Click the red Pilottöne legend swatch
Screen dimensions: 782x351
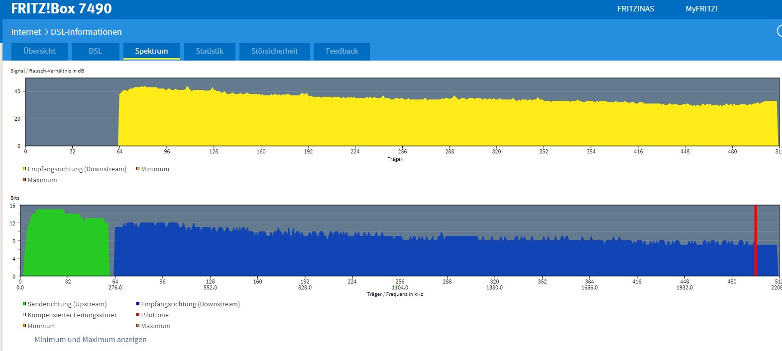(137, 315)
